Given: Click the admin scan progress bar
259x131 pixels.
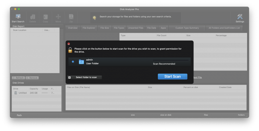Looking at the screenshot, I should tap(171, 60).
